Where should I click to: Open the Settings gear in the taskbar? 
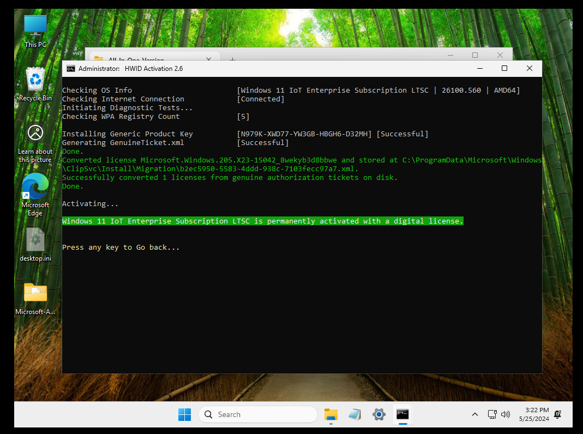click(x=379, y=414)
